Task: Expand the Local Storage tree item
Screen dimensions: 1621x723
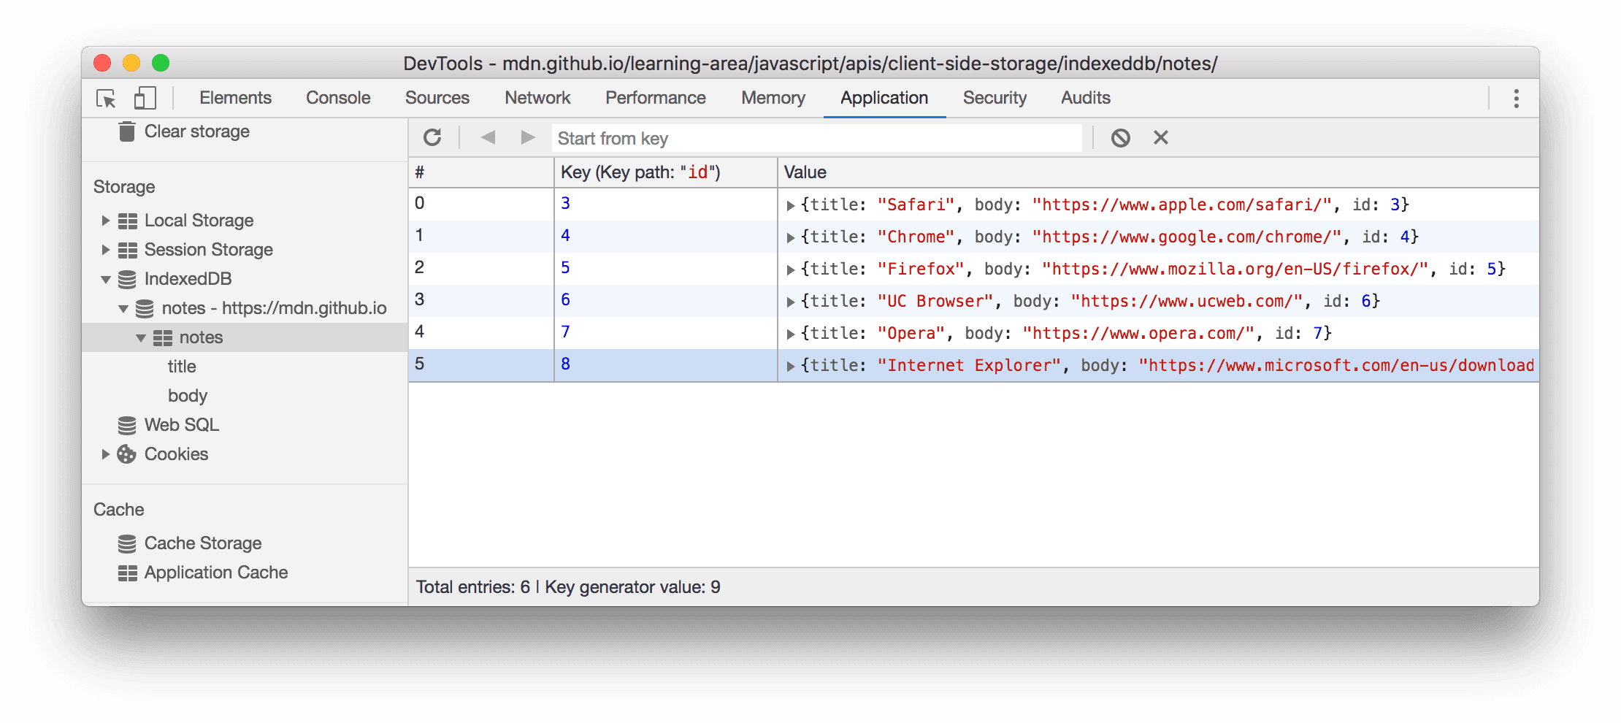Action: [106, 220]
